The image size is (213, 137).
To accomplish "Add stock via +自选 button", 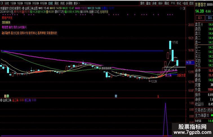I will point(185,3).
